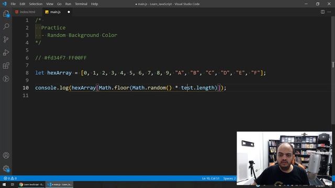
Task: Open Task View on the taskbar
Action: (x=13, y=184)
